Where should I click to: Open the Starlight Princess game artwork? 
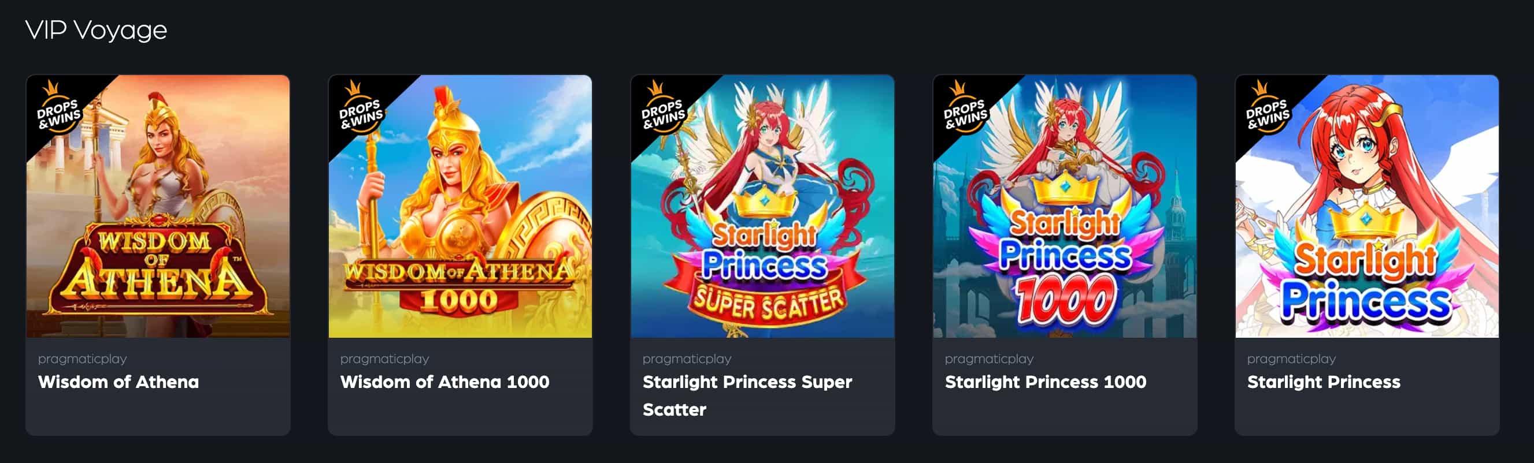click(1368, 206)
